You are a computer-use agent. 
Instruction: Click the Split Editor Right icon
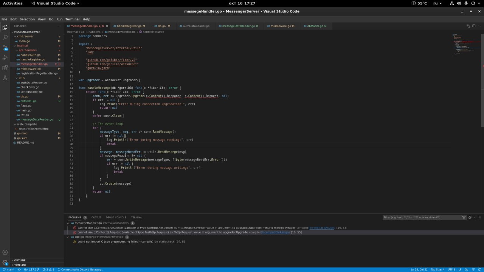pyautogui.click(x=473, y=26)
